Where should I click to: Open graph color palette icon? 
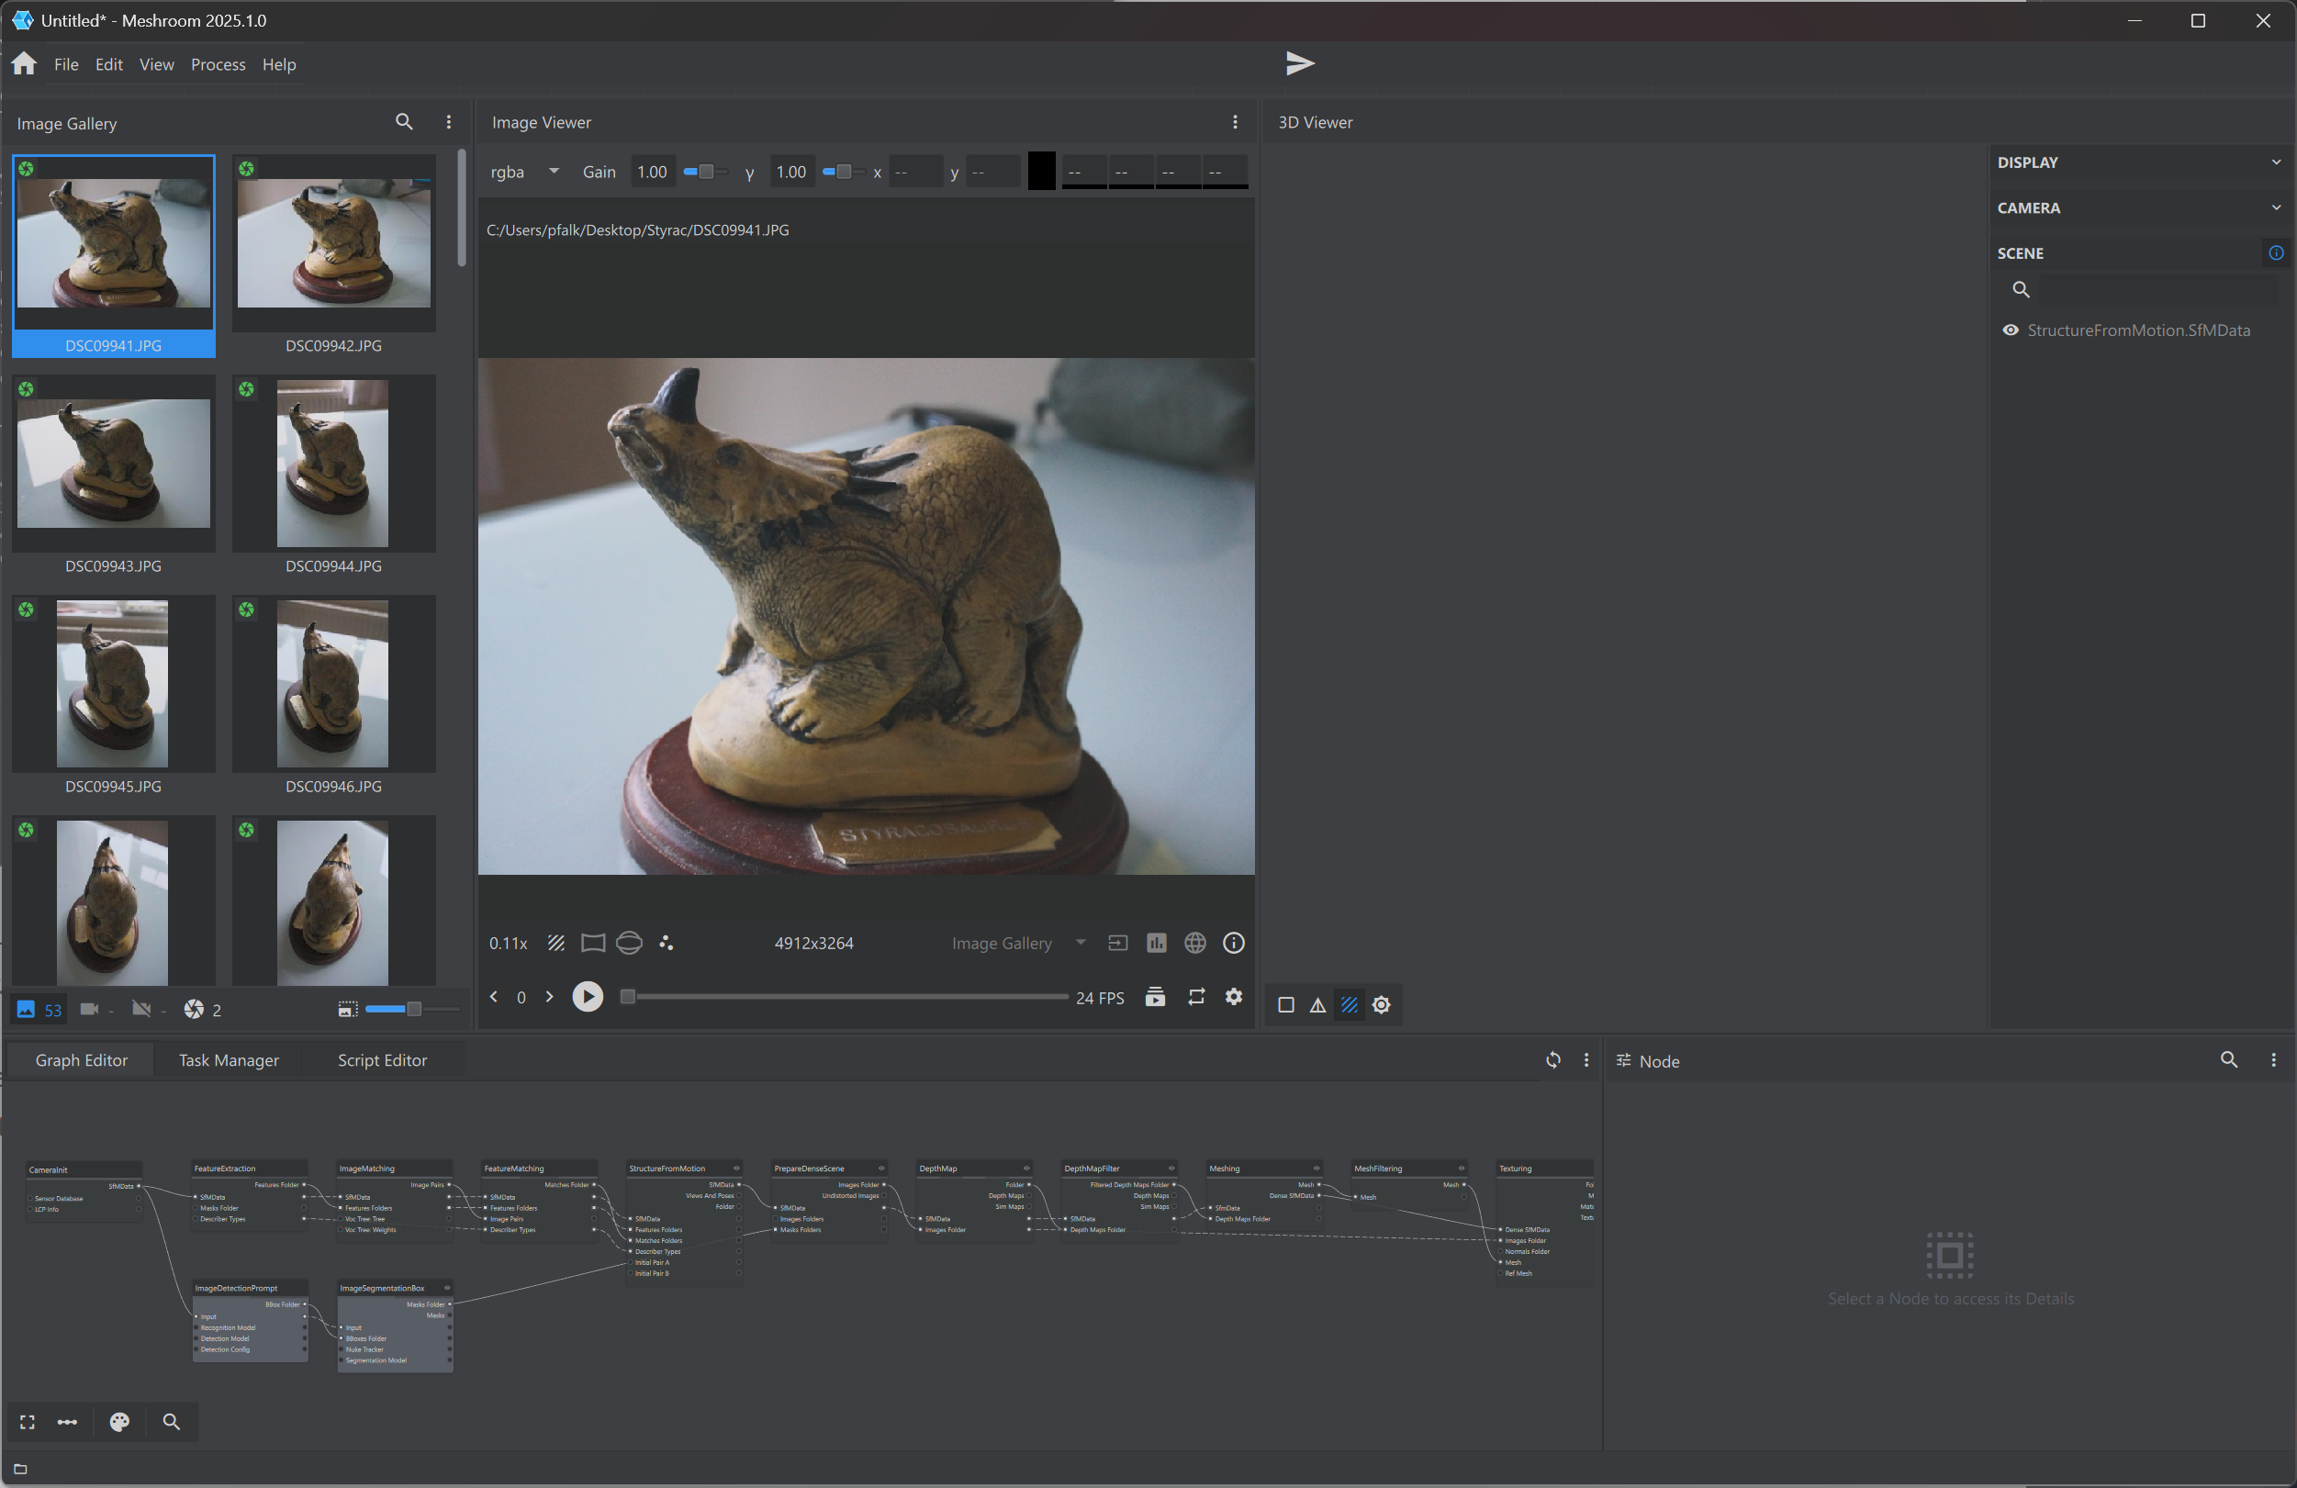119,1421
